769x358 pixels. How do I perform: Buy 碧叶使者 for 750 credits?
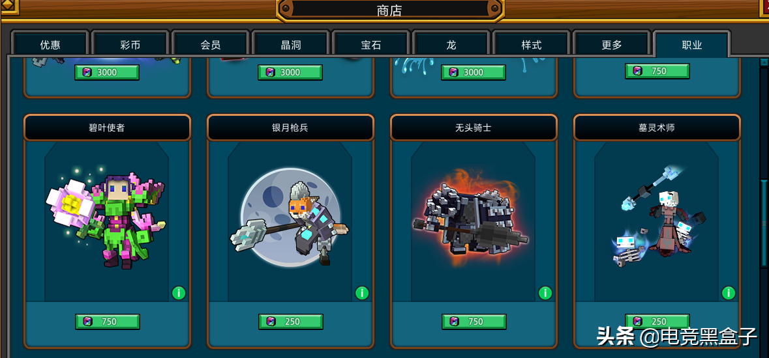point(108,322)
